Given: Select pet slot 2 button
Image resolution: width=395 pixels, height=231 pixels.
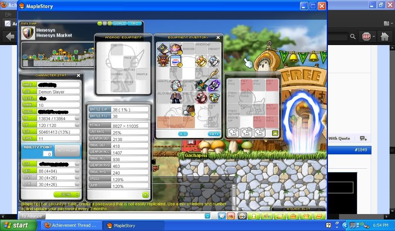Looking at the screenshot, I should (x=246, y=132).
